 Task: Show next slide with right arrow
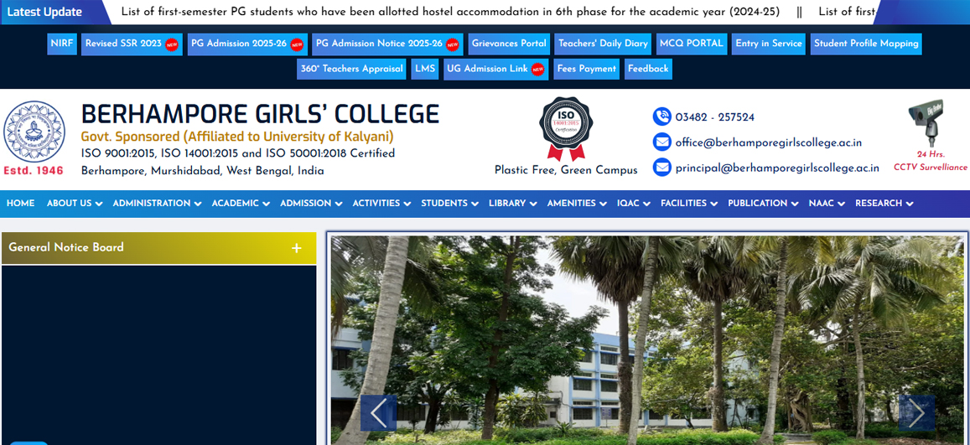tap(917, 413)
